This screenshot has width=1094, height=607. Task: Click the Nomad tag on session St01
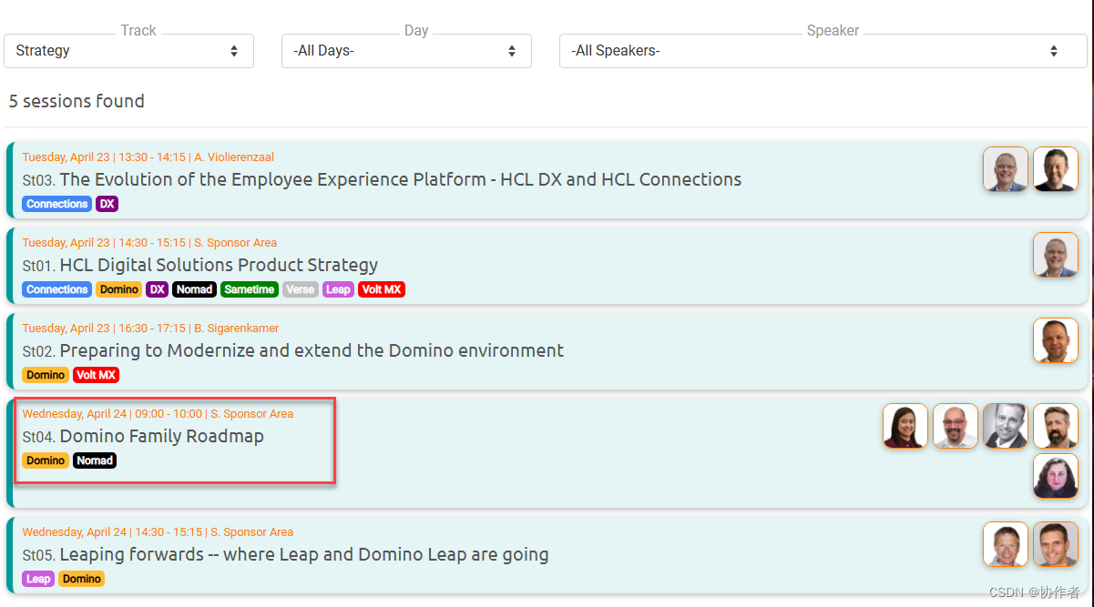[x=195, y=289]
